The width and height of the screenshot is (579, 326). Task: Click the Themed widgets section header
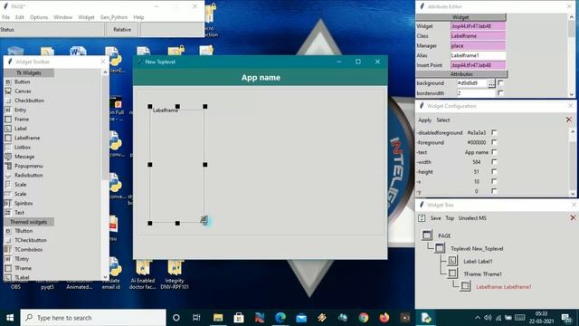[x=29, y=222]
